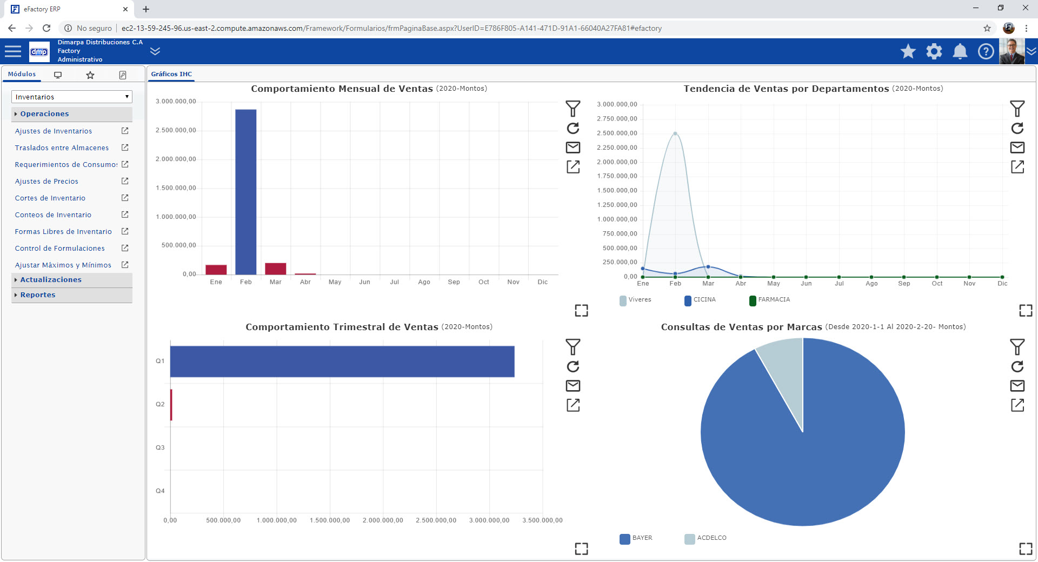Select the Gráficos IHC tab
The image size is (1038, 562).
tap(171, 74)
